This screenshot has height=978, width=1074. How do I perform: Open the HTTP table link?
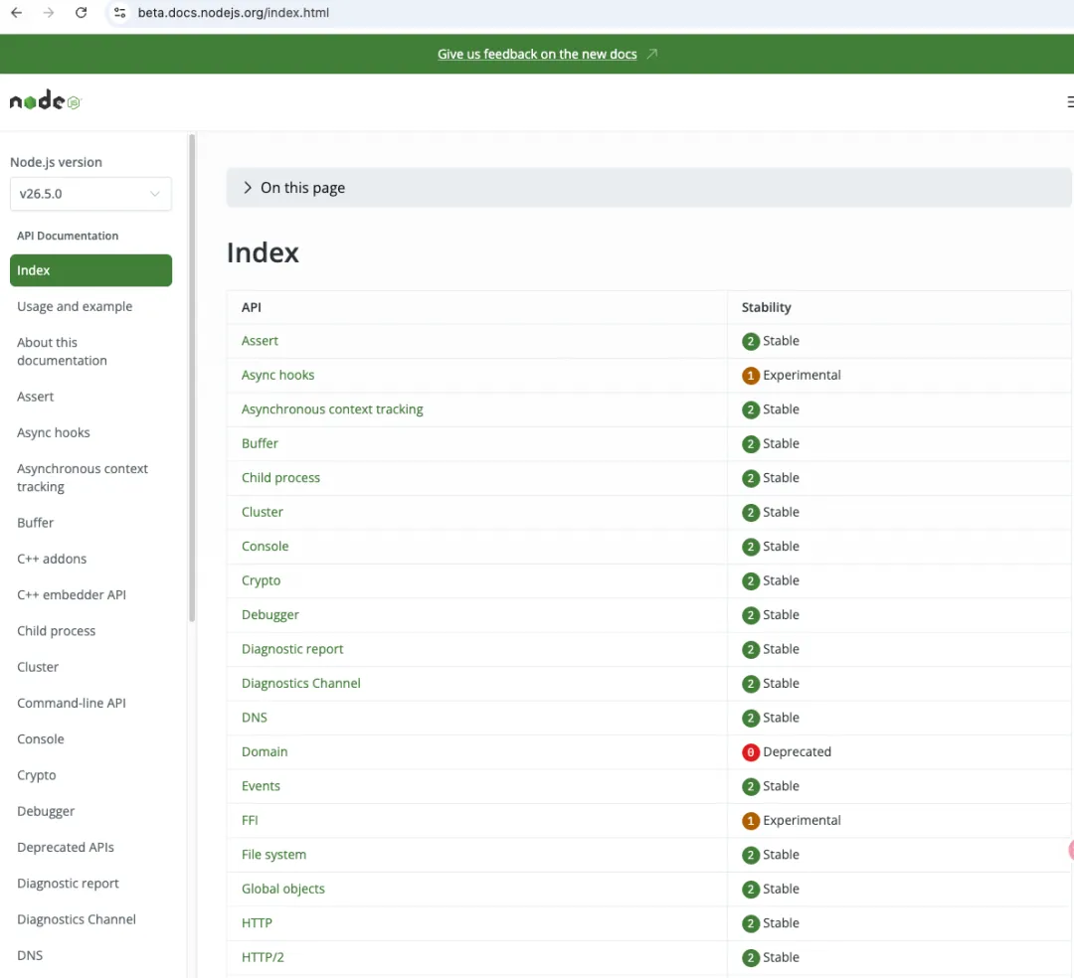pos(257,922)
